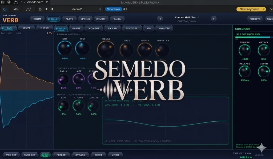Click the sidechain ATTACK knob

[x=264, y=50]
